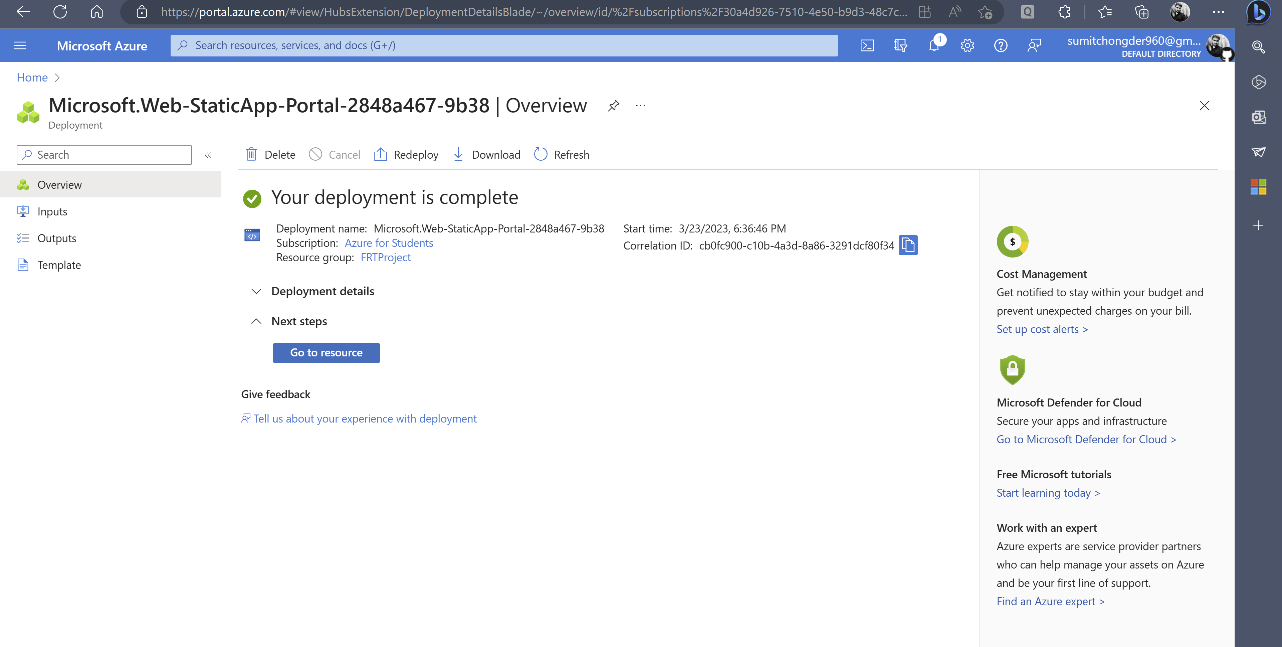Copy the Correlation ID
The width and height of the screenshot is (1282, 647).
click(x=908, y=245)
